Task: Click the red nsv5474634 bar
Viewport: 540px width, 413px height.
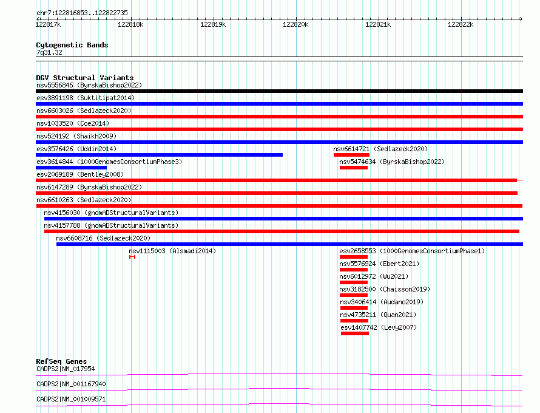Action: pyautogui.click(x=354, y=168)
